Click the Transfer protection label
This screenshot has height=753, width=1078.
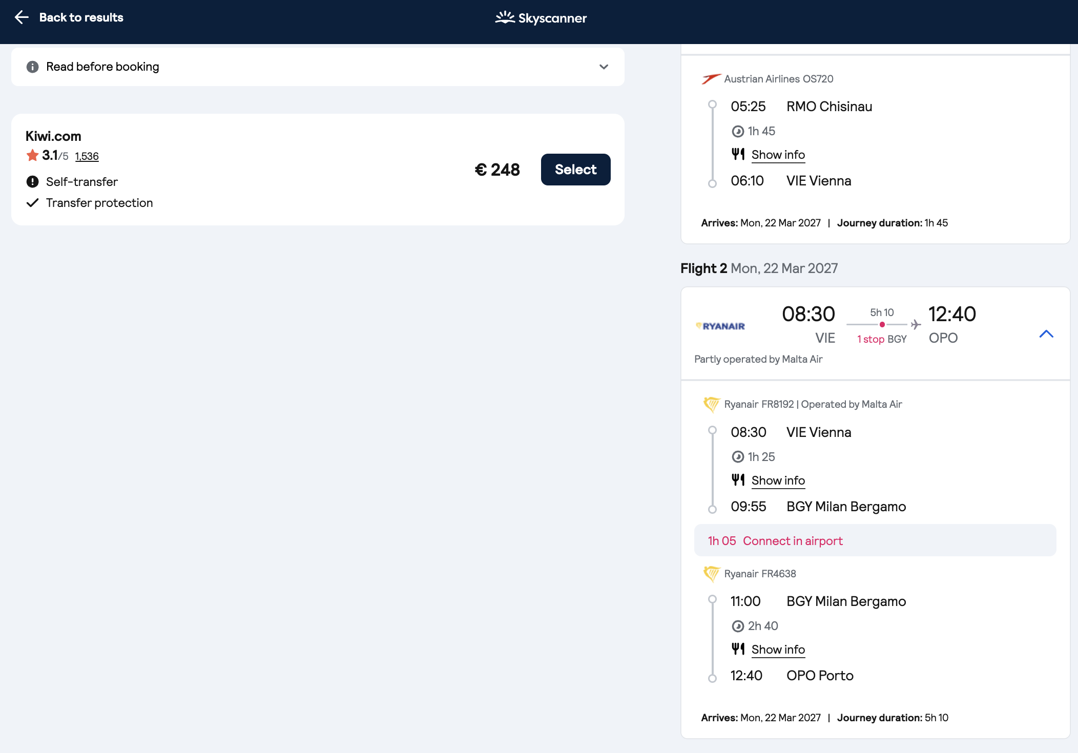(x=99, y=203)
